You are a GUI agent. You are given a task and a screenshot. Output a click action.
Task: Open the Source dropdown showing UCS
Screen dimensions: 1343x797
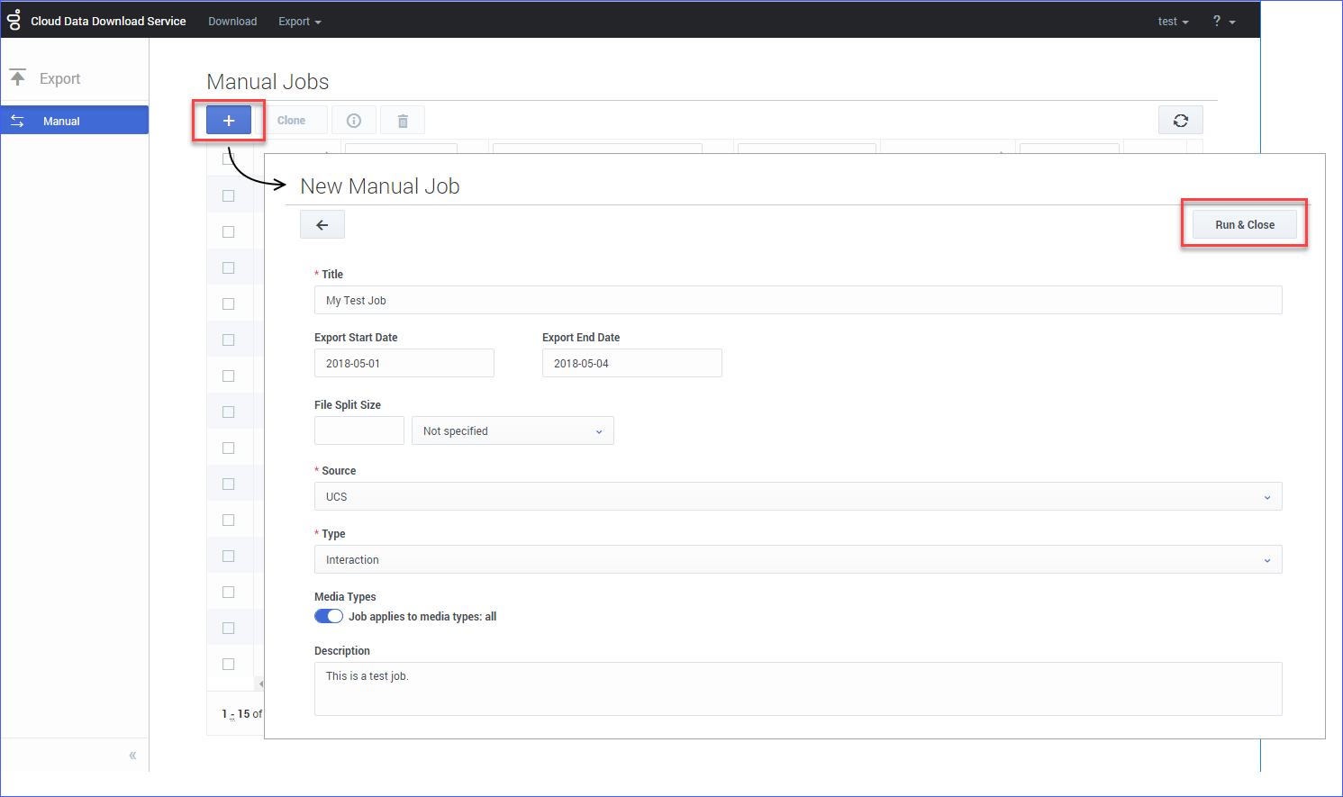click(x=797, y=496)
